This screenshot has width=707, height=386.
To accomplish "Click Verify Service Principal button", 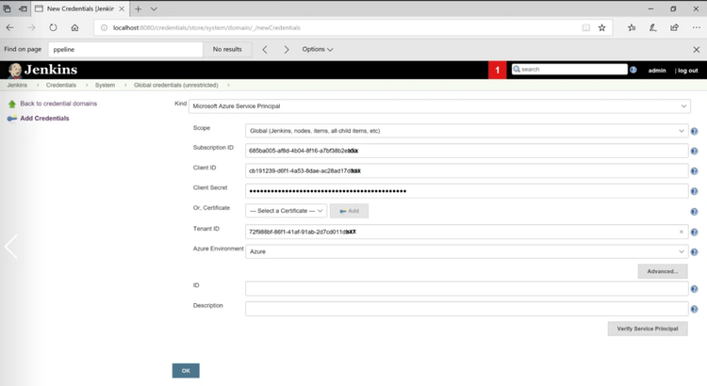I will [x=648, y=329].
